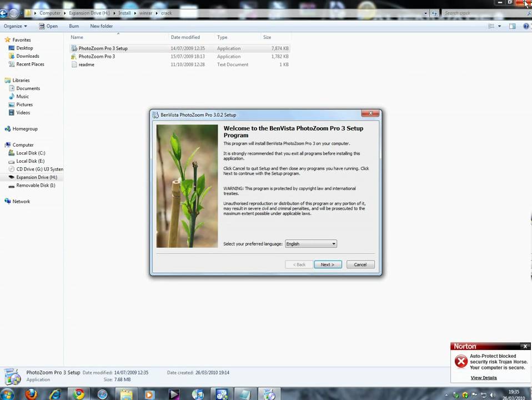The image size is (532, 400).
Task: Open Downloads in the navigation pane
Action: click(x=27, y=56)
